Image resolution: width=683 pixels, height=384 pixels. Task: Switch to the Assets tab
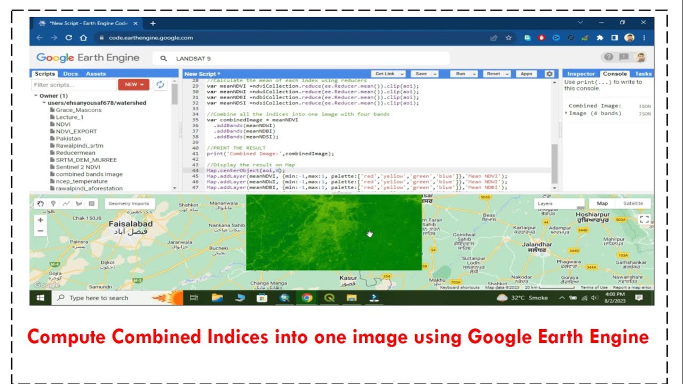[x=96, y=74]
